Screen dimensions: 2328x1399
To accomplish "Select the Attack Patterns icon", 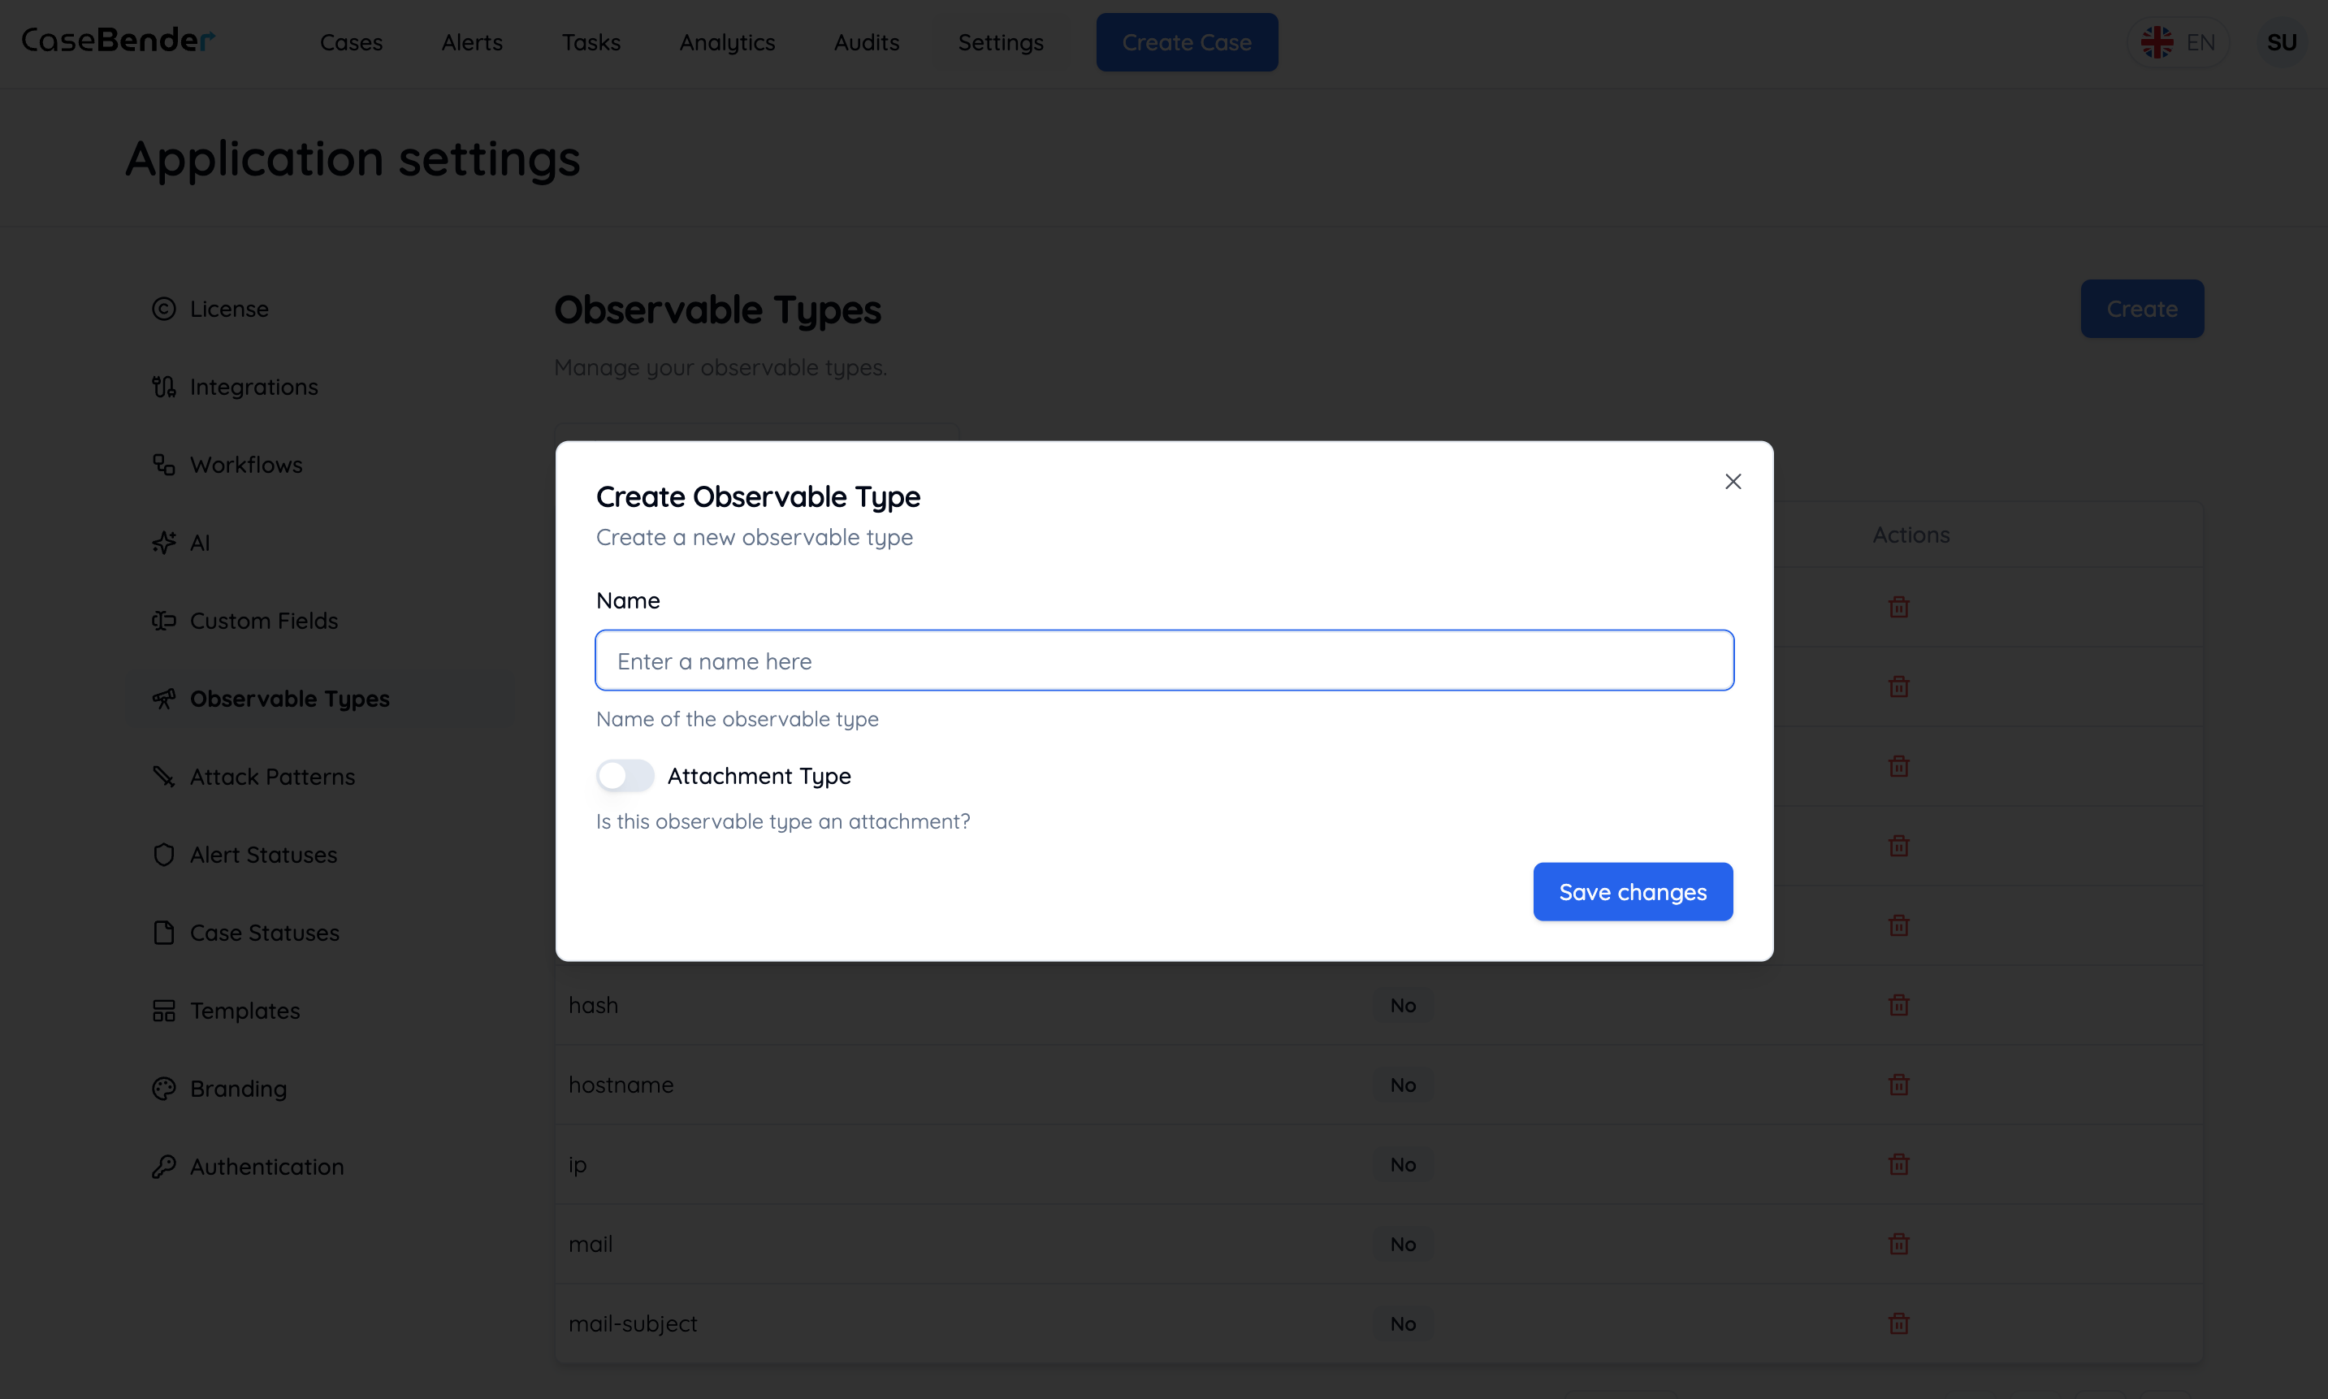I will coord(163,776).
